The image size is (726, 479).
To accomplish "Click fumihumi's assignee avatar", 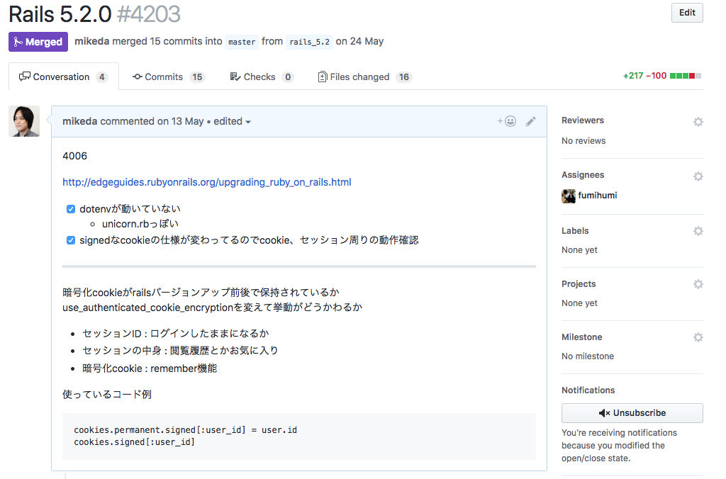I will pos(569,196).
